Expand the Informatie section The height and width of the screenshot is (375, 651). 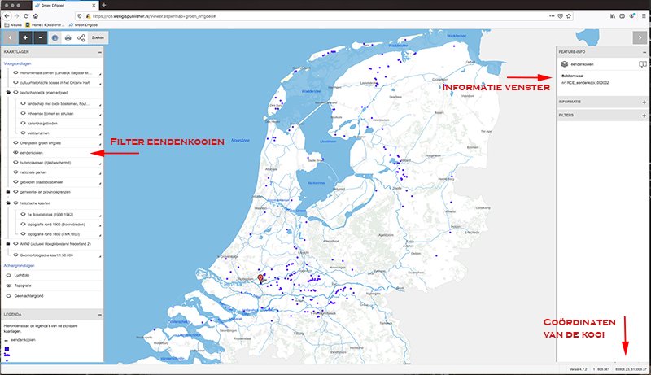[x=643, y=102]
